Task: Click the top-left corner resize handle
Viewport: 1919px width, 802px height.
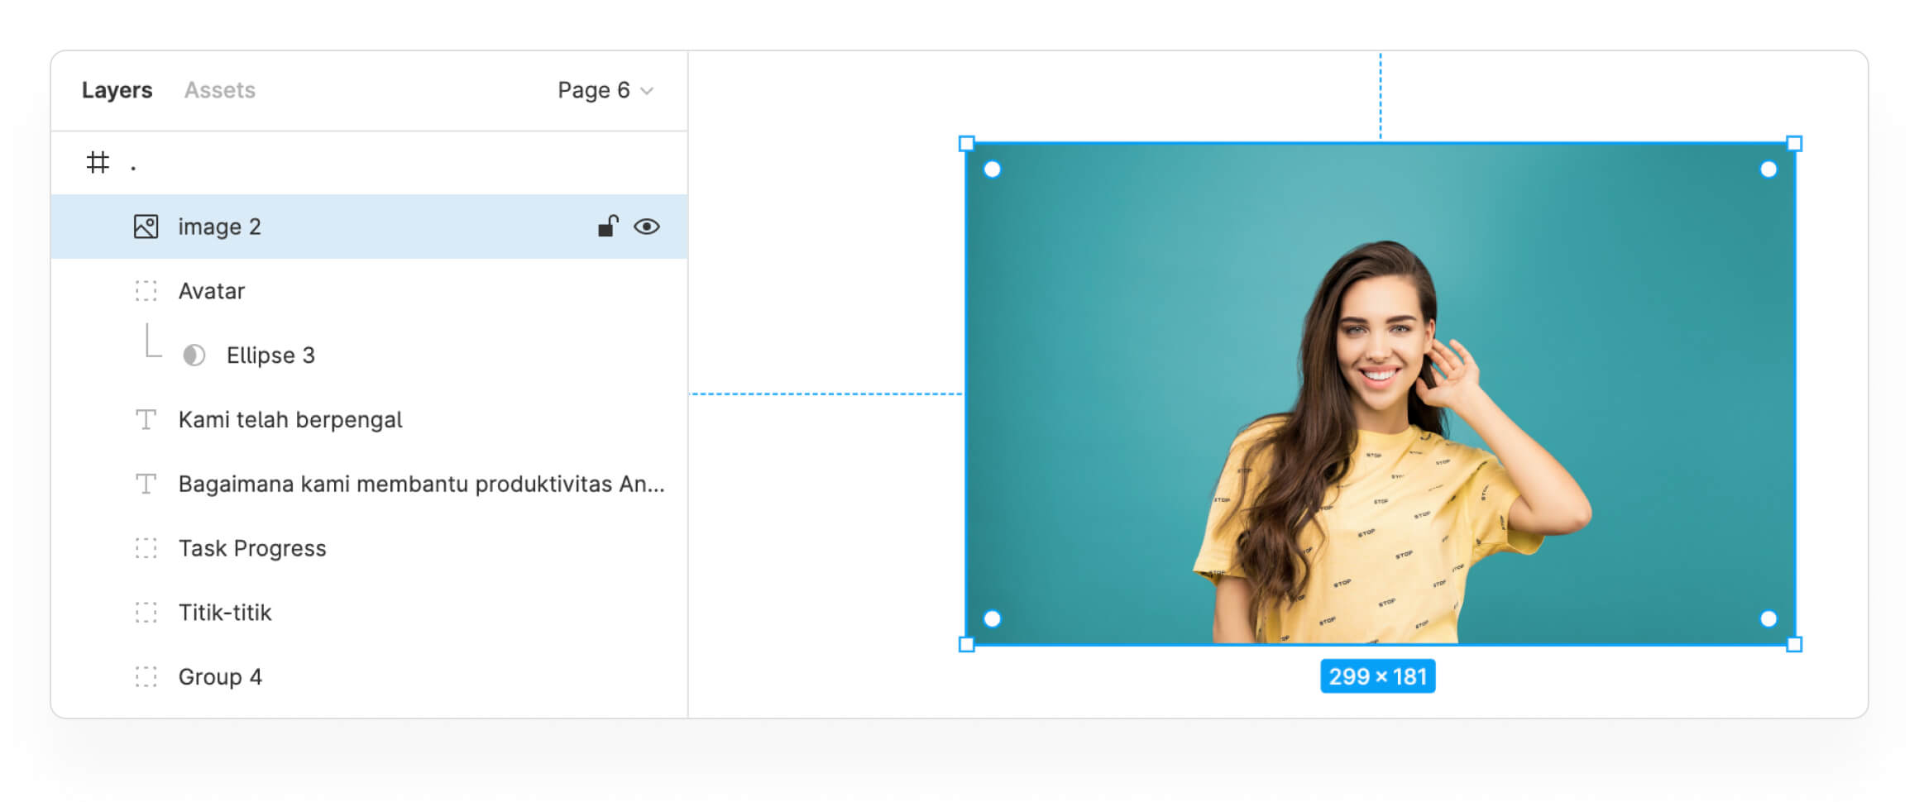Action: [966, 144]
